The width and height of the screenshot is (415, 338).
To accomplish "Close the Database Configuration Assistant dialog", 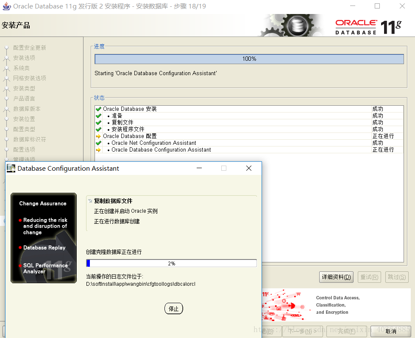I will click(x=249, y=168).
